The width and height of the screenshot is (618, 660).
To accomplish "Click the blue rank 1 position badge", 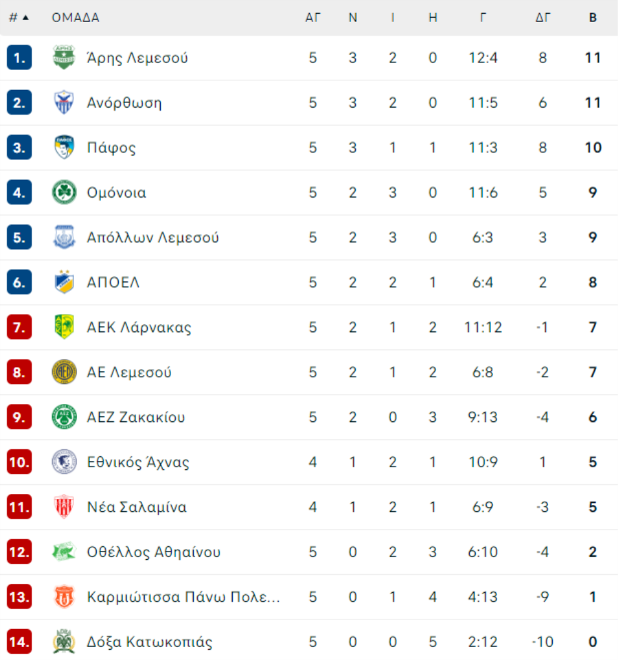I will coord(19,57).
